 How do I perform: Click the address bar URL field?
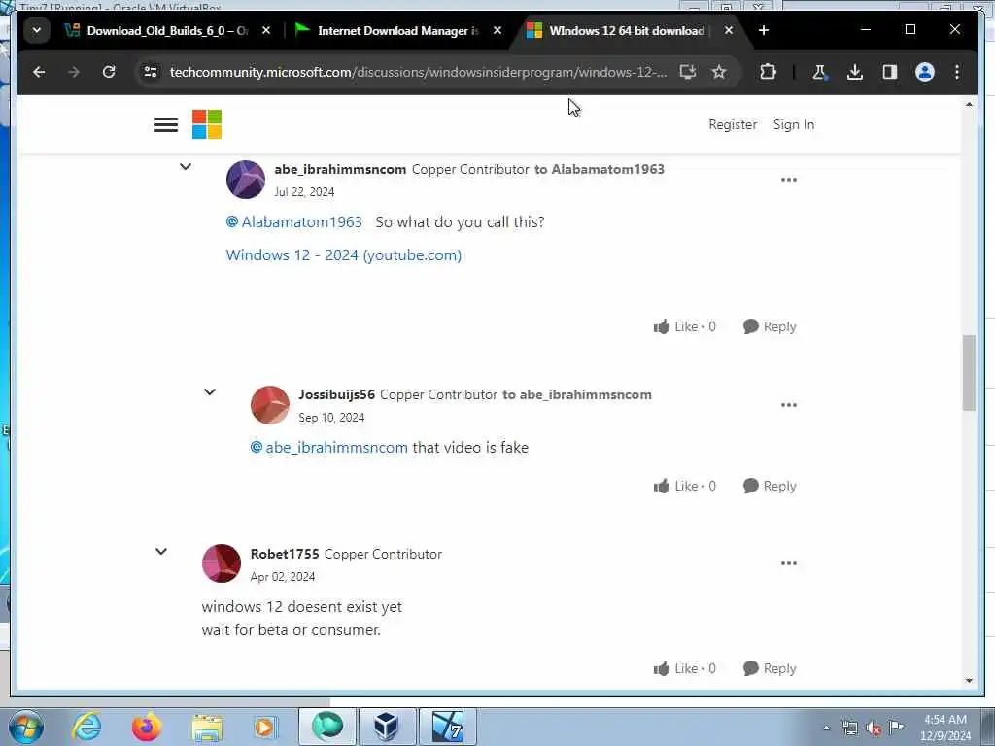418,72
